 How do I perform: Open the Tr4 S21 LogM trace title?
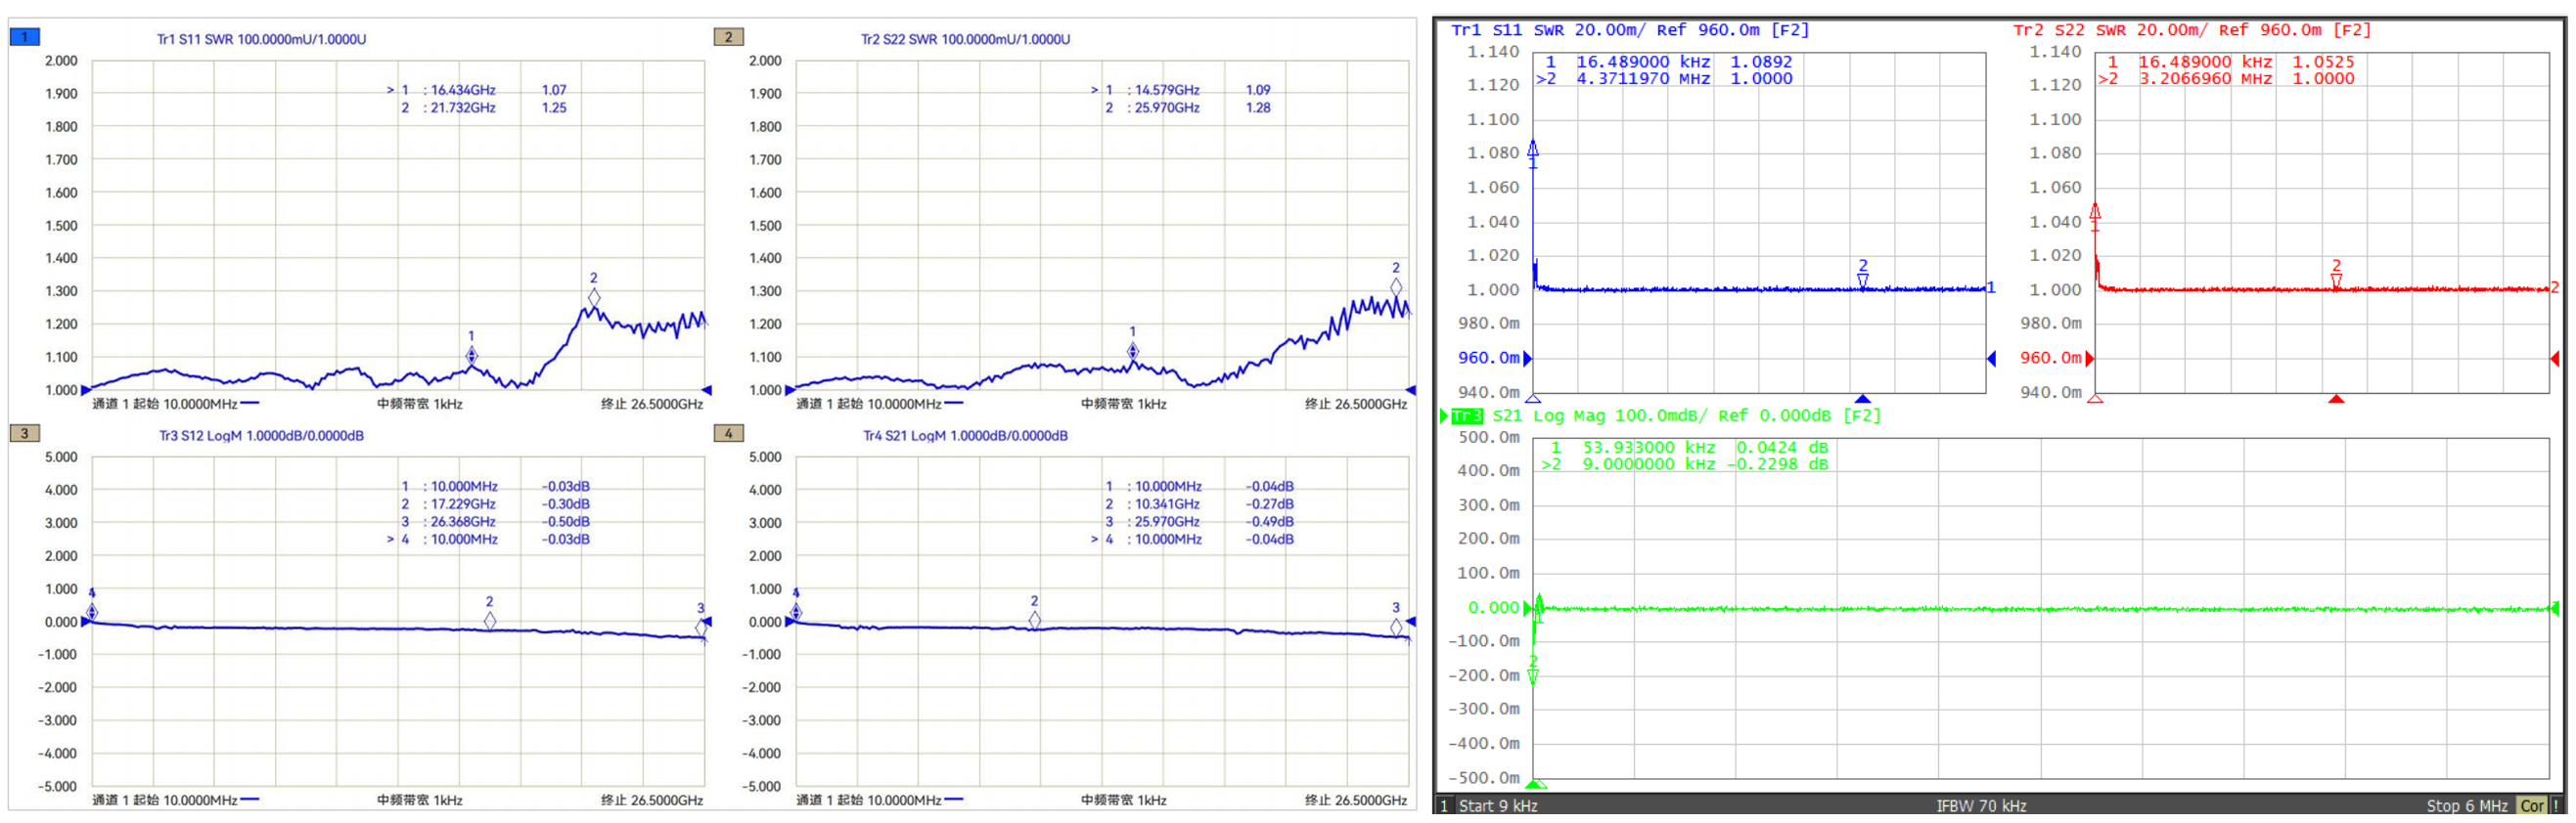pyautogui.click(x=965, y=436)
